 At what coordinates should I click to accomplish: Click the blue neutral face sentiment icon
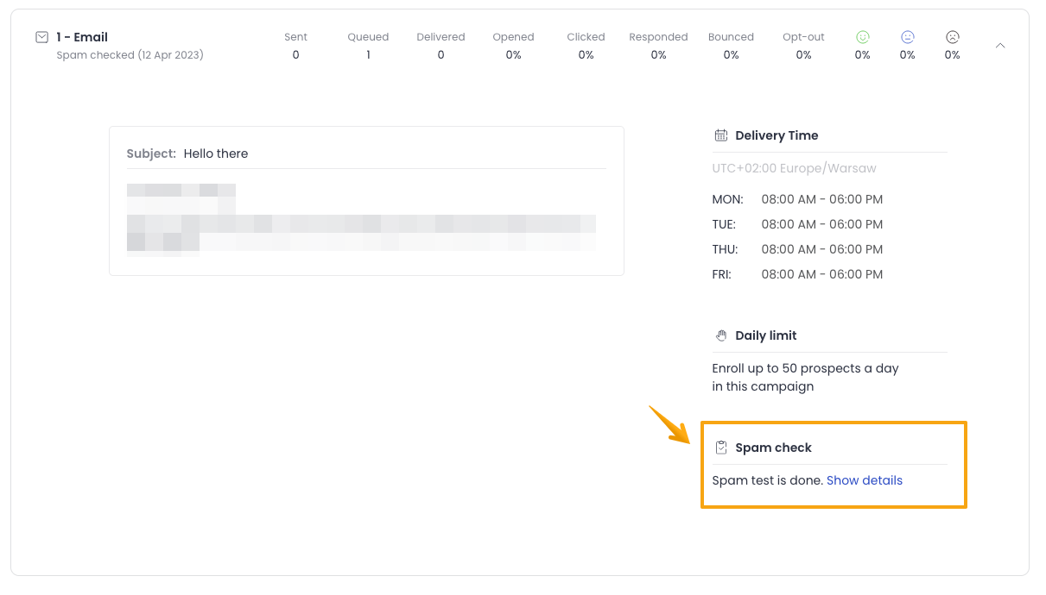(907, 37)
